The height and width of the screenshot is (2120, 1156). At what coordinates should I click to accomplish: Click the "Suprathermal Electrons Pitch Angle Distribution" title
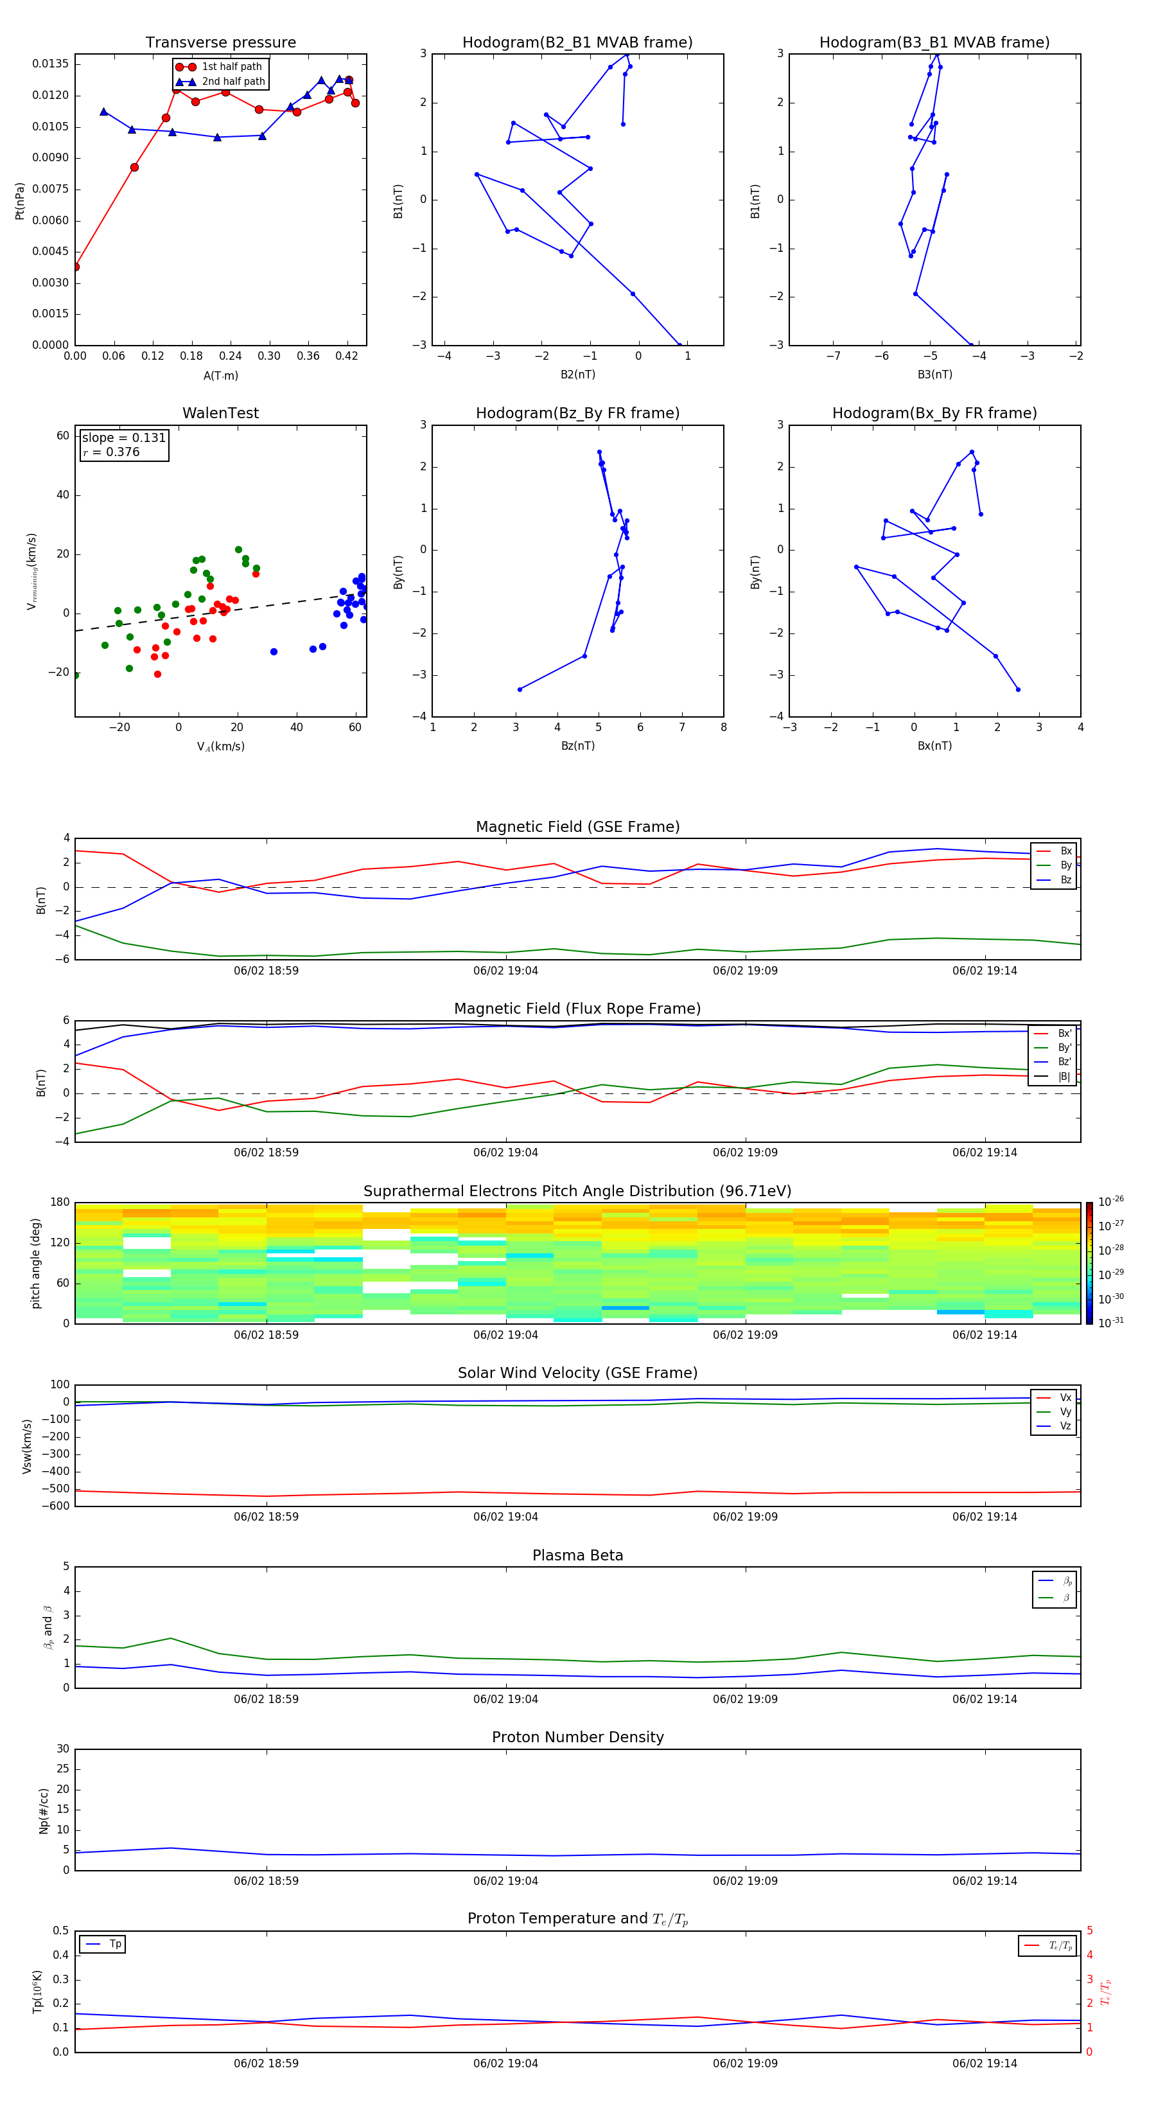pyautogui.click(x=577, y=1191)
